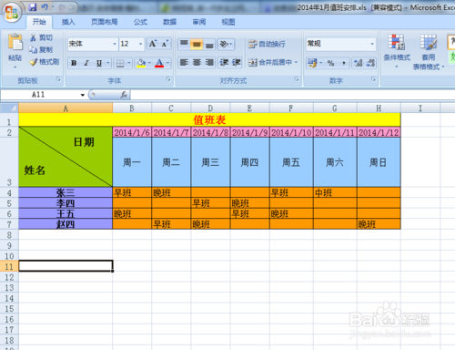455x350 pixels.
Task: Open merge and center dropdown arrow
Action: point(296,63)
